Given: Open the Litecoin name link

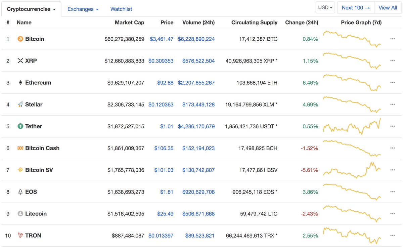Looking at the screenshot, I should point(36,214).
